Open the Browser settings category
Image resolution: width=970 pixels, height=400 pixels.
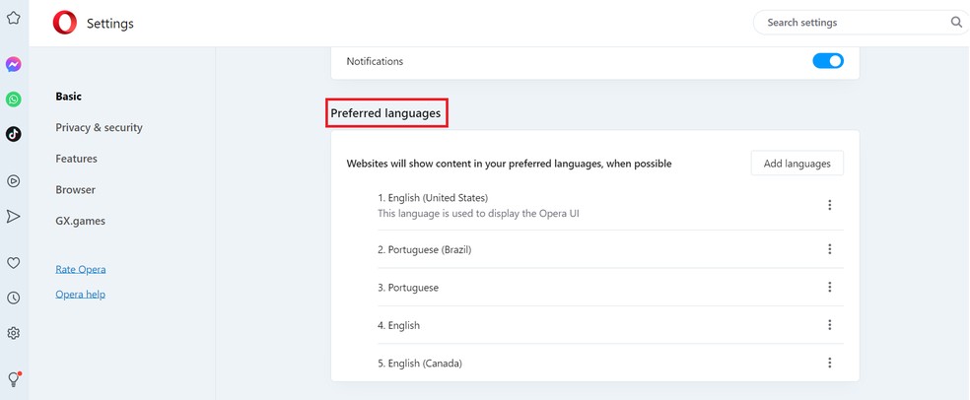(75, 189)
